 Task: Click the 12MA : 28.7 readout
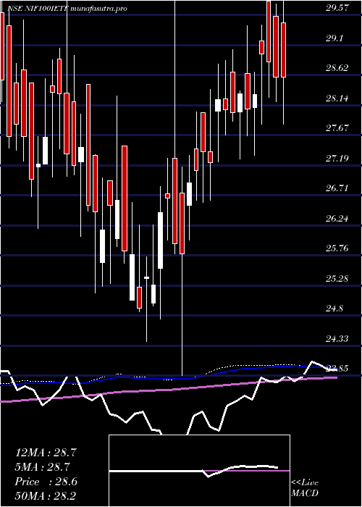(x=46, y=453)
